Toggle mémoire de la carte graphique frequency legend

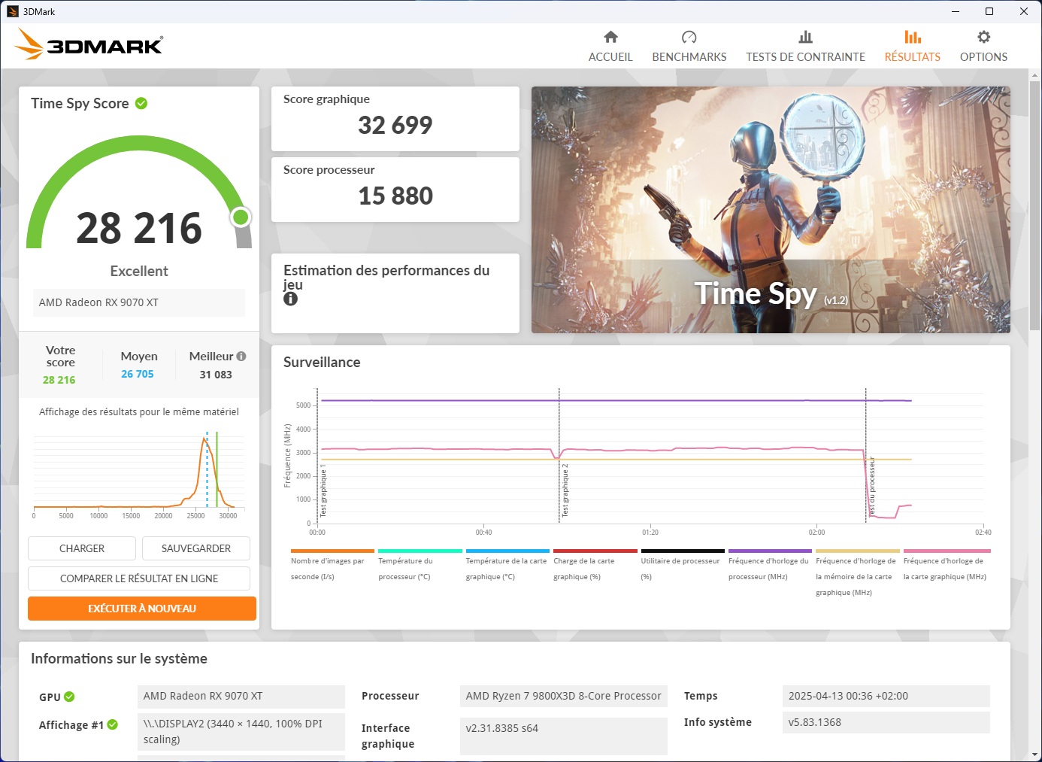(858, 572)
